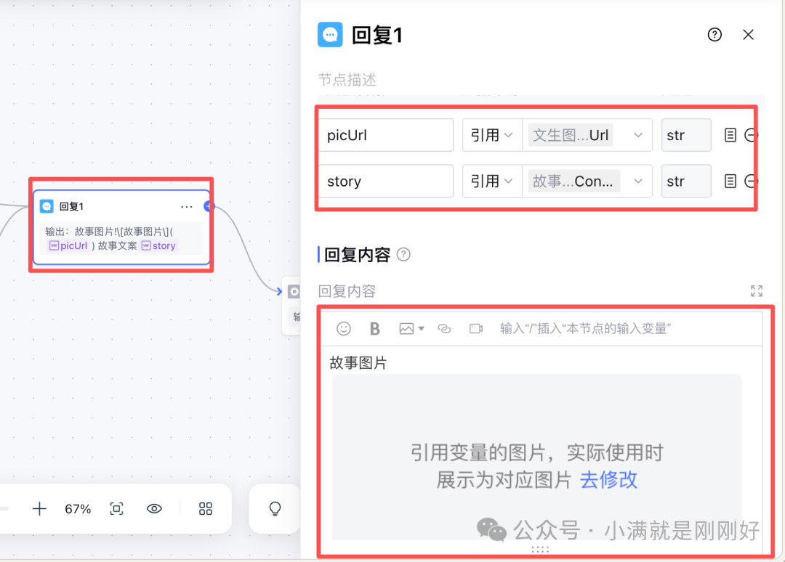Click the 去修改 link in image placeholder
This screenshot has height=562, width=785.
point(608,480)
